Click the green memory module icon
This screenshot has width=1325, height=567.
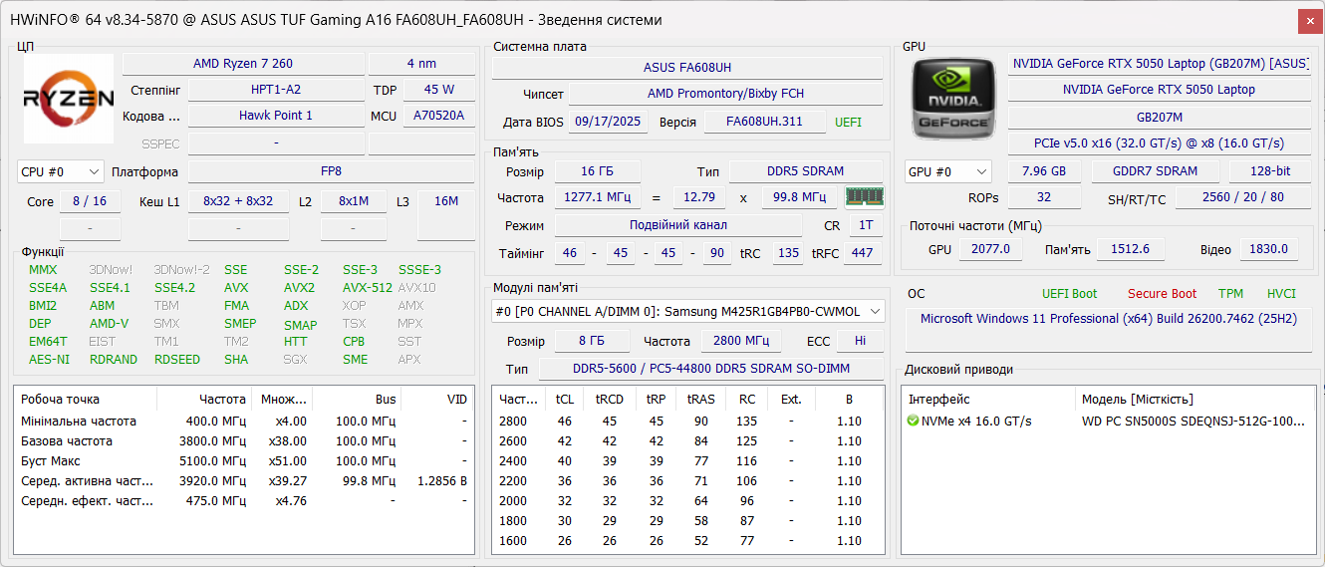coord(864,197)
